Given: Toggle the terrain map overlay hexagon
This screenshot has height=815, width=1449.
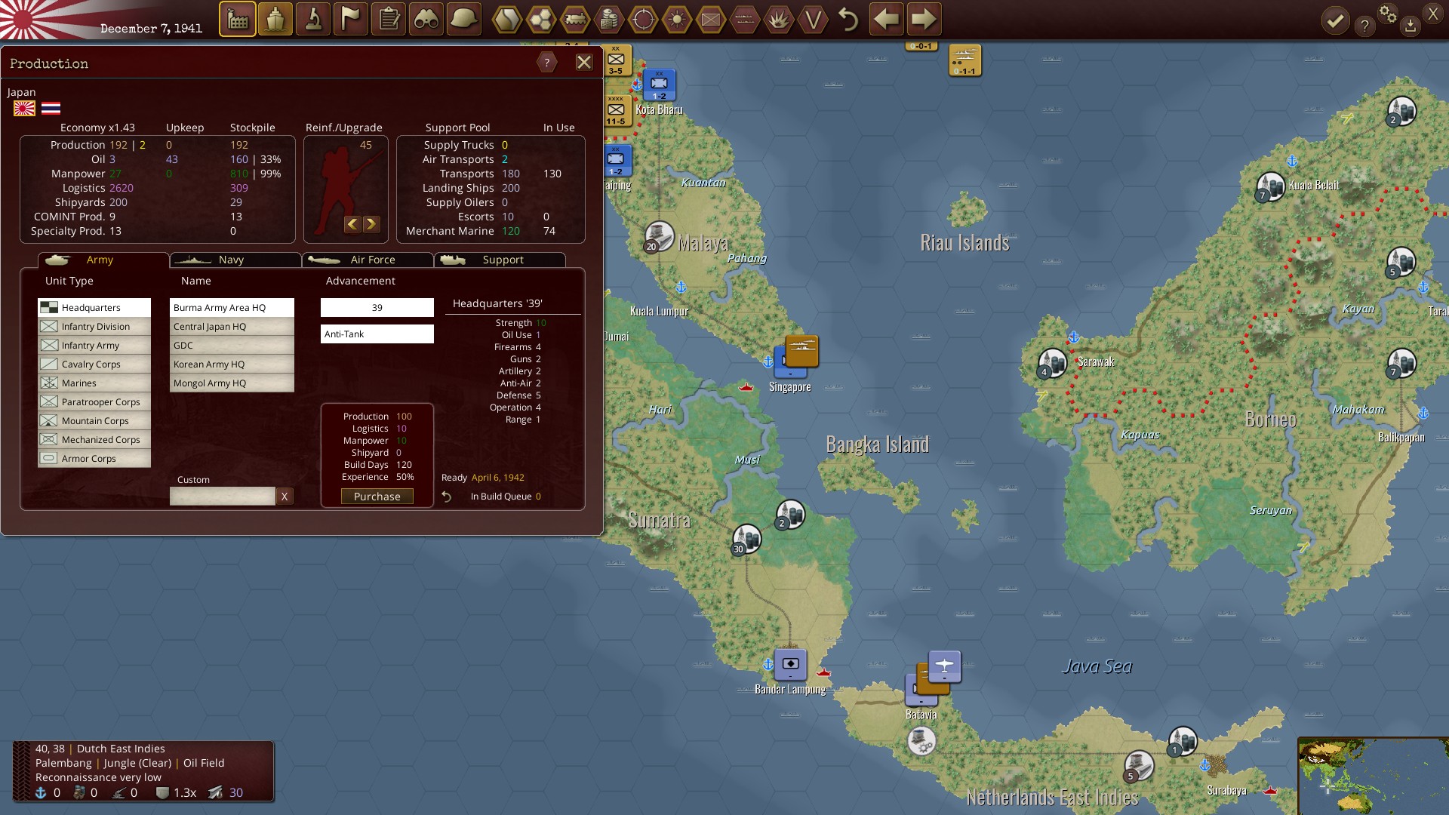Looking at the screenshot, I should pos(507,20).
